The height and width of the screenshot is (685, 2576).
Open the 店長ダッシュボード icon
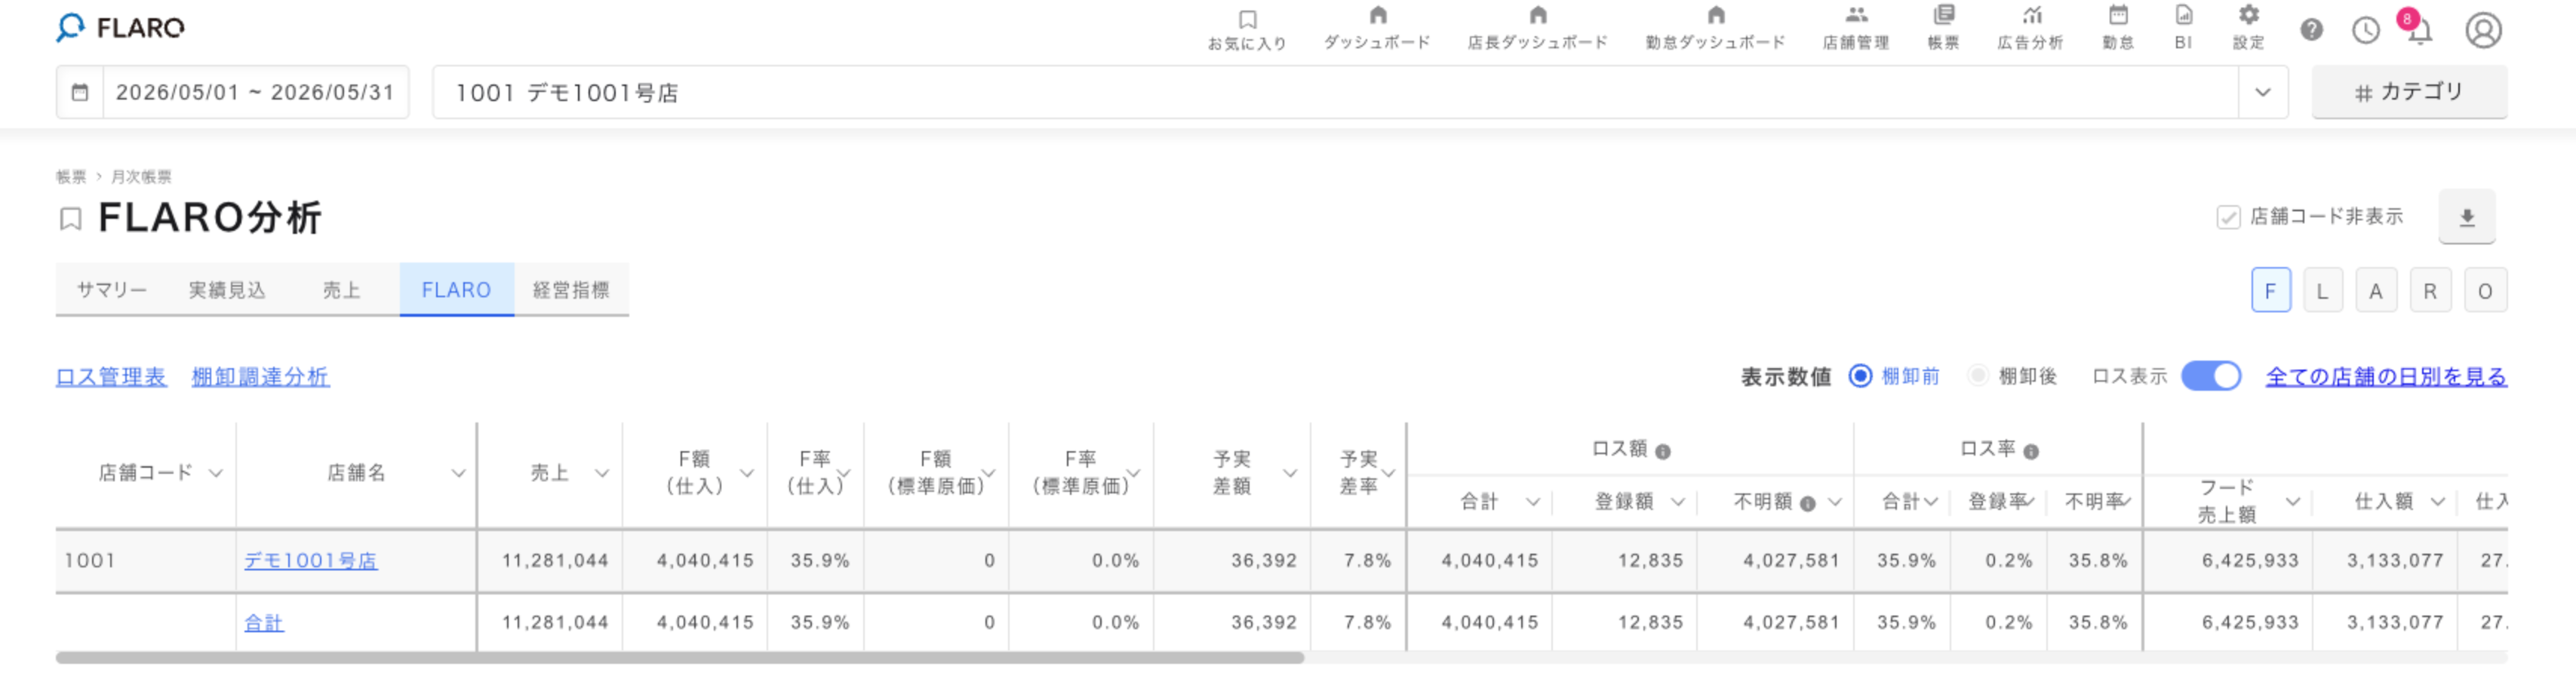(x=1538, y=15)
